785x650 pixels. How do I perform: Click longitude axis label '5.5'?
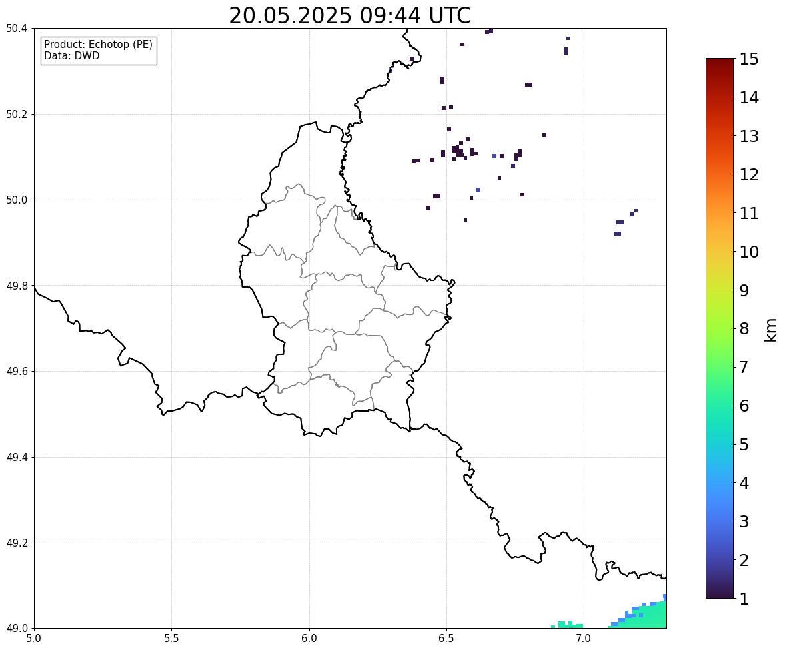pyautogui.click(x=172, y=639)
